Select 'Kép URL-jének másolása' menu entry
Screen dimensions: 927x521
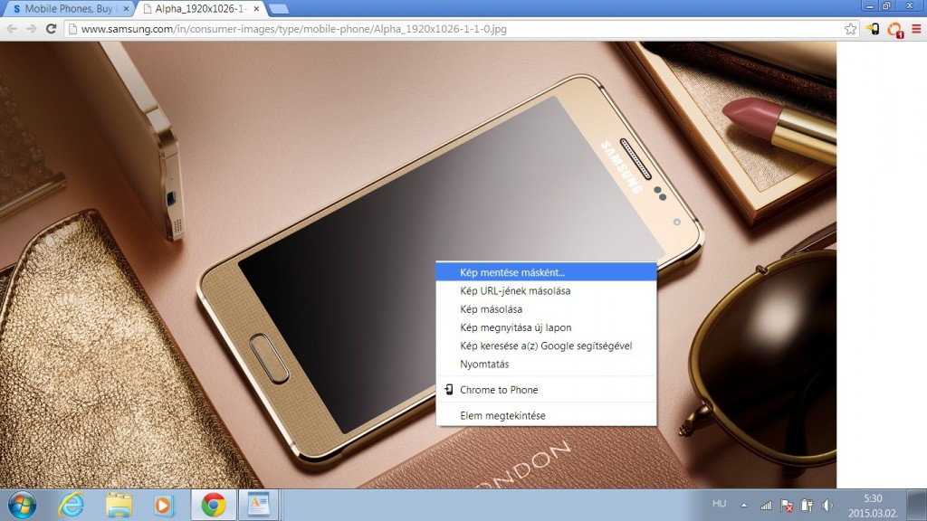[514, 291]
